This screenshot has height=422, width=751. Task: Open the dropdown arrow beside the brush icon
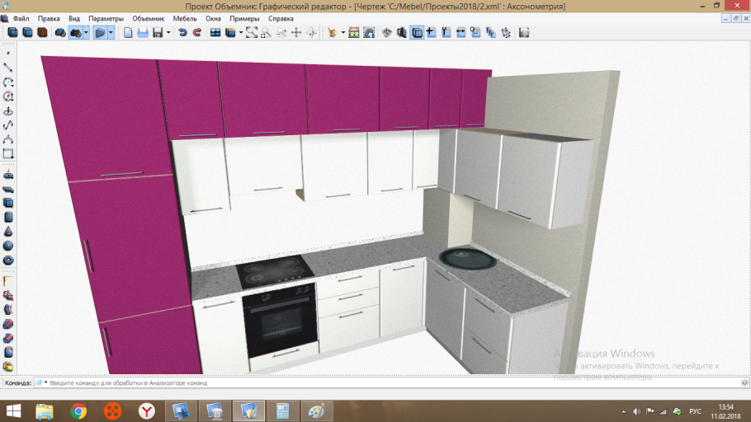tap(342, 33)
